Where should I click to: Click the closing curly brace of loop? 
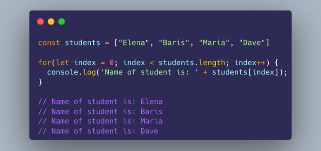40,82
